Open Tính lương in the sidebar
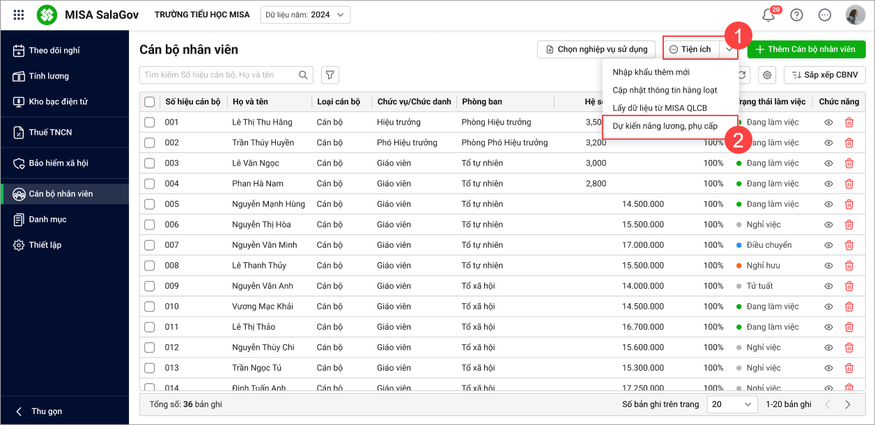This screenshot has height=425, width=875. pyautogui.click(x=49, y=76)
